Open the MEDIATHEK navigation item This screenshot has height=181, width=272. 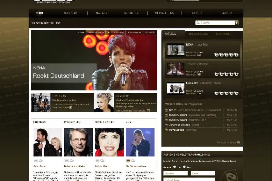tap(131, 13)
